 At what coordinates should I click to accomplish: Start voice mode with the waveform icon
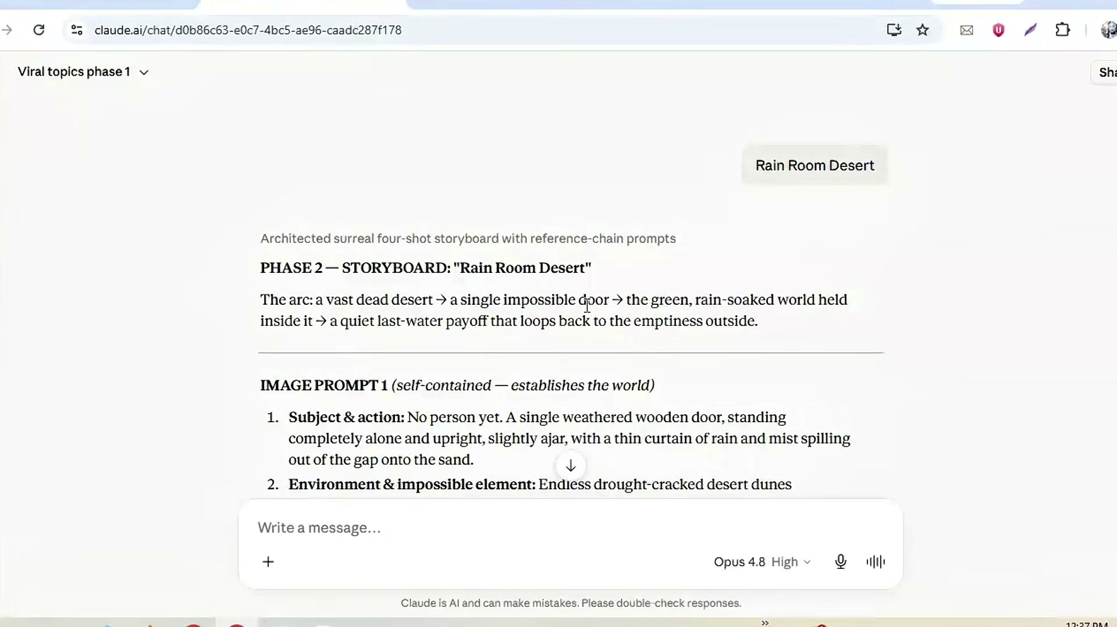click(x=876, y=562)
